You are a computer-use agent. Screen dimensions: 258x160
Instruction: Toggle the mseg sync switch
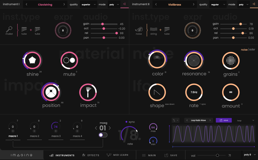click(x=103, y=135)
